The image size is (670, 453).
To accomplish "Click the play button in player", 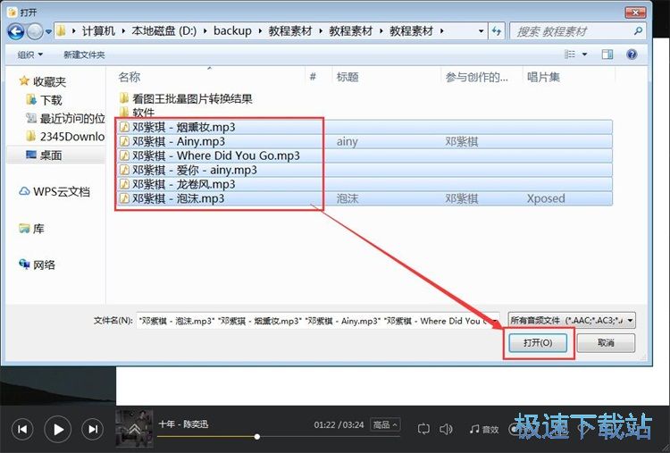I will click(x=58, y=429).
